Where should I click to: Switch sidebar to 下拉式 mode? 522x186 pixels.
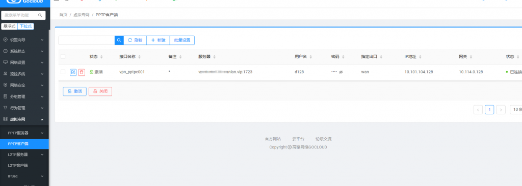pyautogui.click(x=25, y=26)
